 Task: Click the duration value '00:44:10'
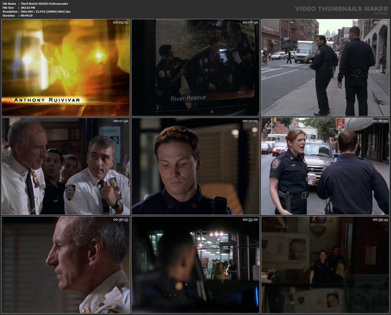27,16
